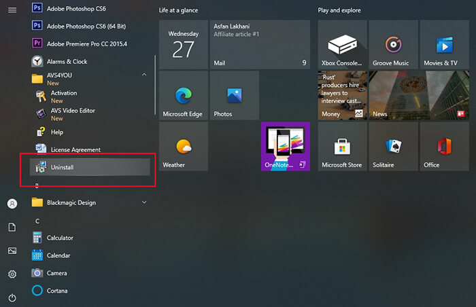Launch Cortana
Image resolution: width=476 pixels, height=307 pixels.
click(90, 290)
